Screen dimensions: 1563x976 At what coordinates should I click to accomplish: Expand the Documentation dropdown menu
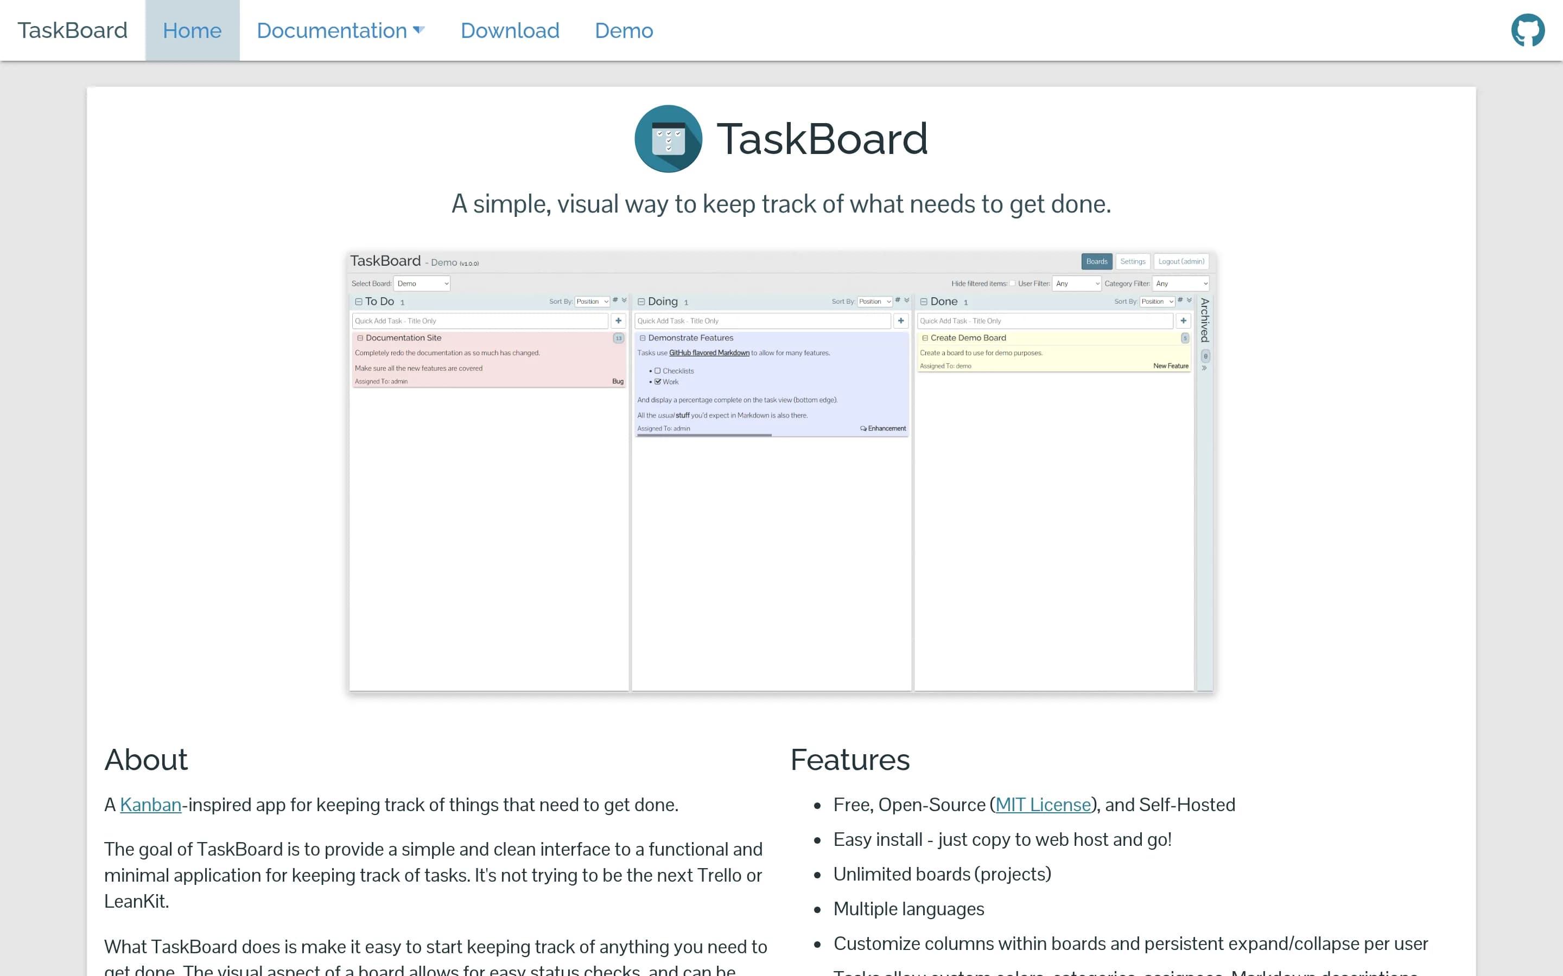coord(340,30)
